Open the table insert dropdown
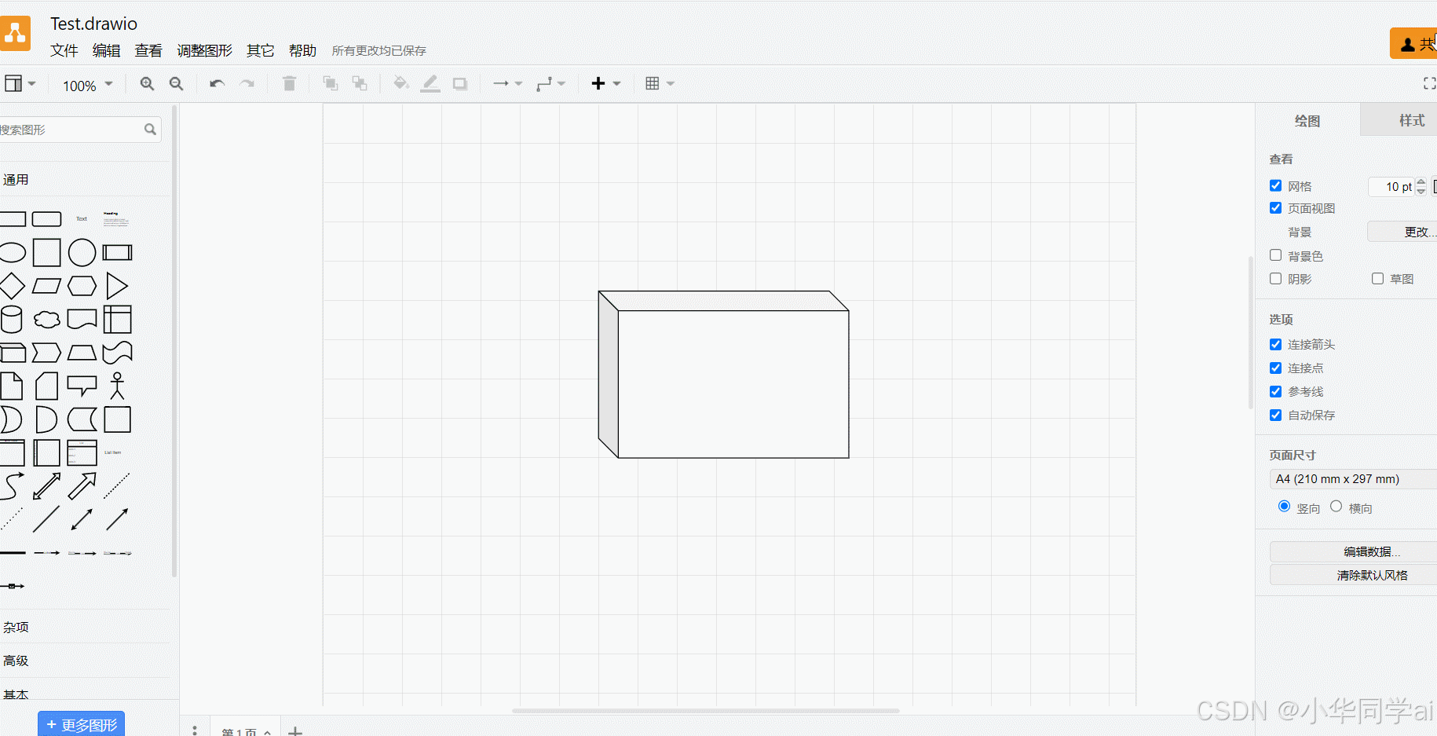Viewport: 1437px width, 736px height. click(660, 83)
